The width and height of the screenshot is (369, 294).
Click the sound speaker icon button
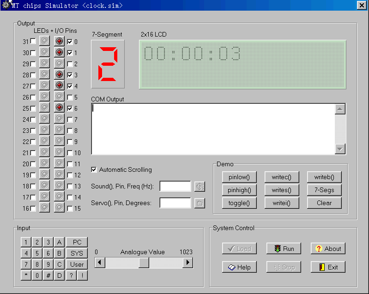(x=200, y=186)
